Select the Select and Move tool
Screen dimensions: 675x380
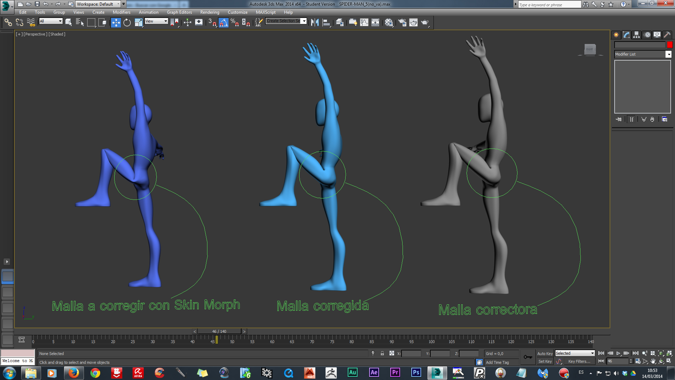click(x=116, y=23)
